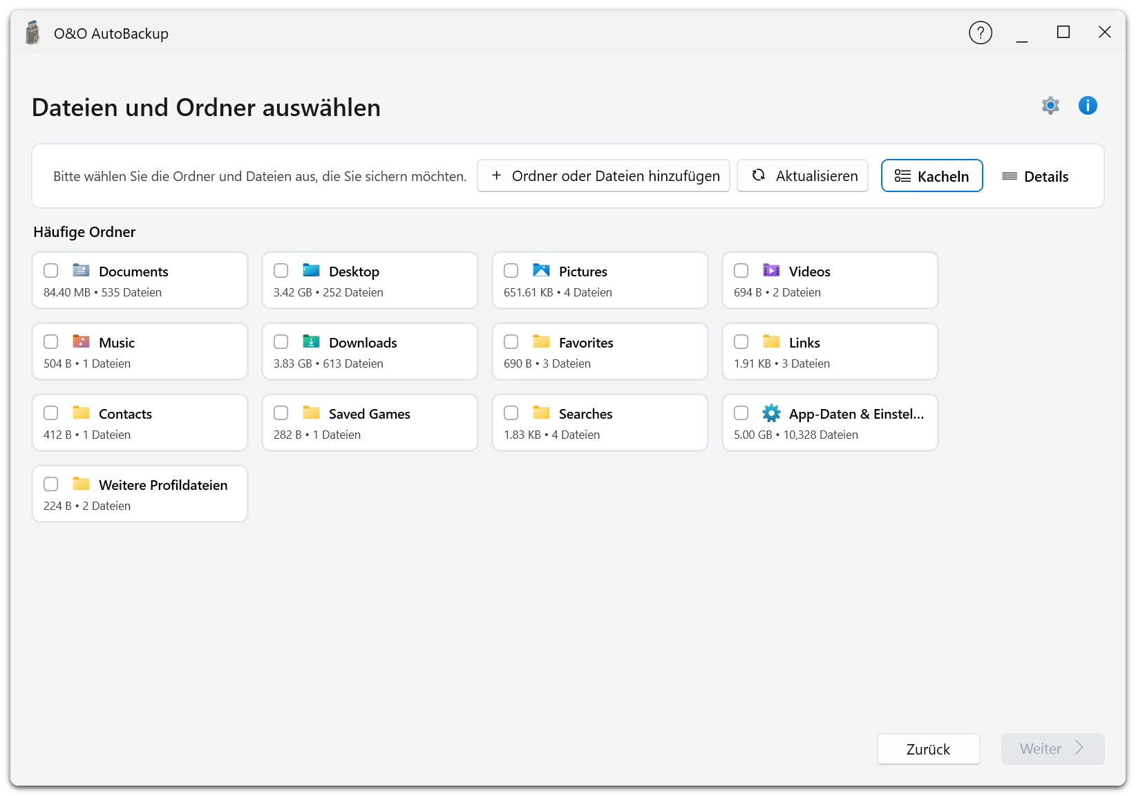Click the Contacts 412 B text

click(x=57, y=435)
